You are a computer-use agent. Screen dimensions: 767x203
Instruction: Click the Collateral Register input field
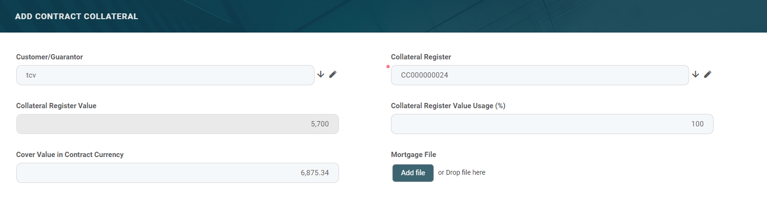(540, 75)
